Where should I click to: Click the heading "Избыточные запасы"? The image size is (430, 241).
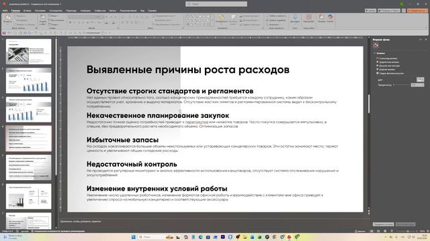122,140
